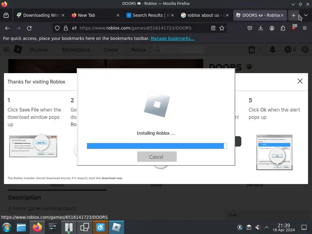Screen dimensions: 312x234
Task: Click the Save File step thumbnail
Action: (33, 146)
